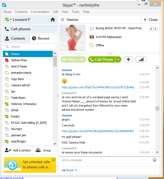164x179 pixels.
Task: Select contact RS EoC Gold Selling
Action: [28, 123]
